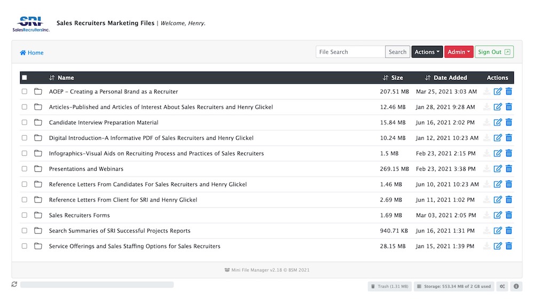This screenshot has height=300, width=534.
Task: Delete the AOEP Creating a Personal Brand folder
Action: point(509,91)
